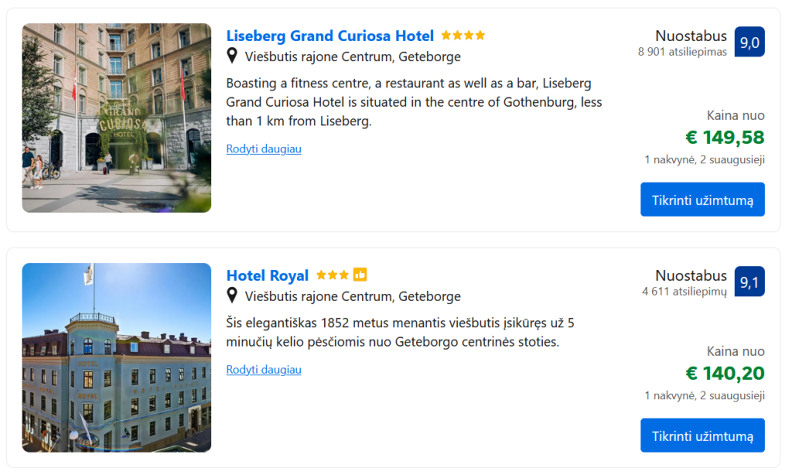792x475 pixels.
Task: Click the 9,1 review score badge
Action: coord(749,282)
